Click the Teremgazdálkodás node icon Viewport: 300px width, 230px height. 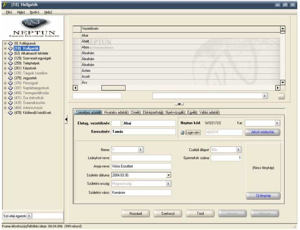tap(11, 93)
